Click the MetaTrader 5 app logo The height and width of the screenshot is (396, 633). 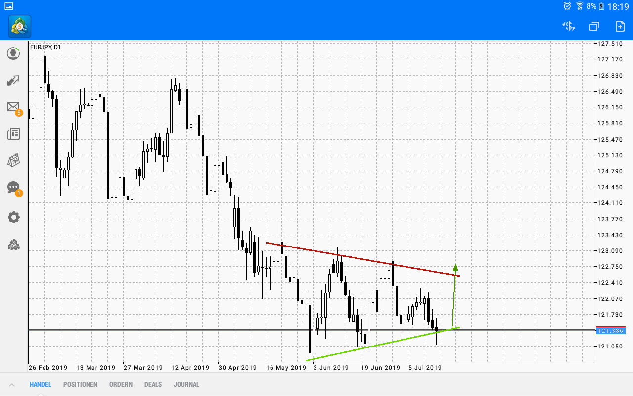point(19,26)
